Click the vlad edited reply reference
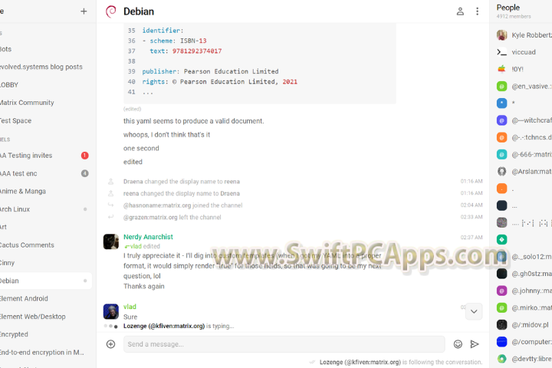552x368 pixels. click(143, 246)
